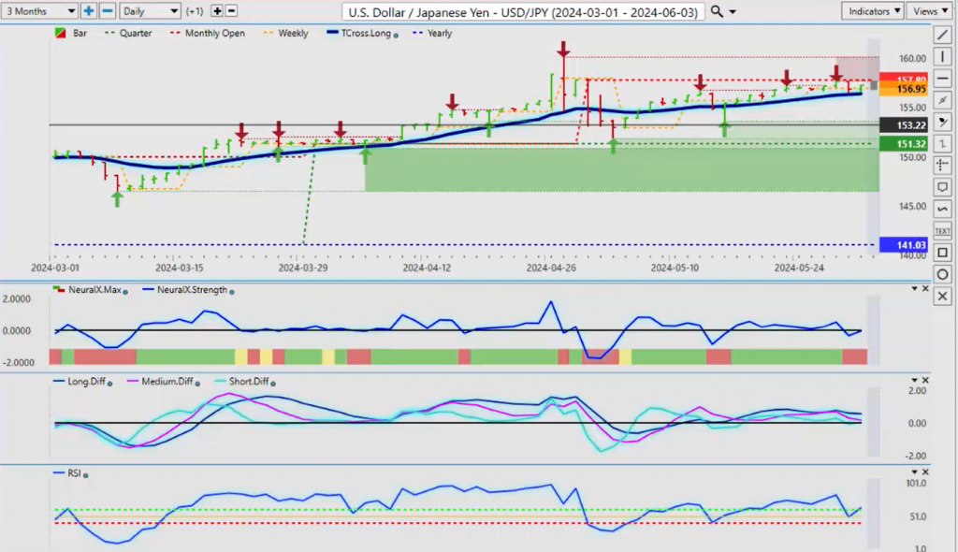Open the Views menu
This screenshot has width=958, height=552.
coord(929,11)
